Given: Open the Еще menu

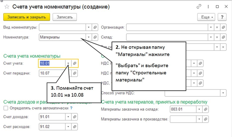Looking at the screenshot, I should (206, 17).
